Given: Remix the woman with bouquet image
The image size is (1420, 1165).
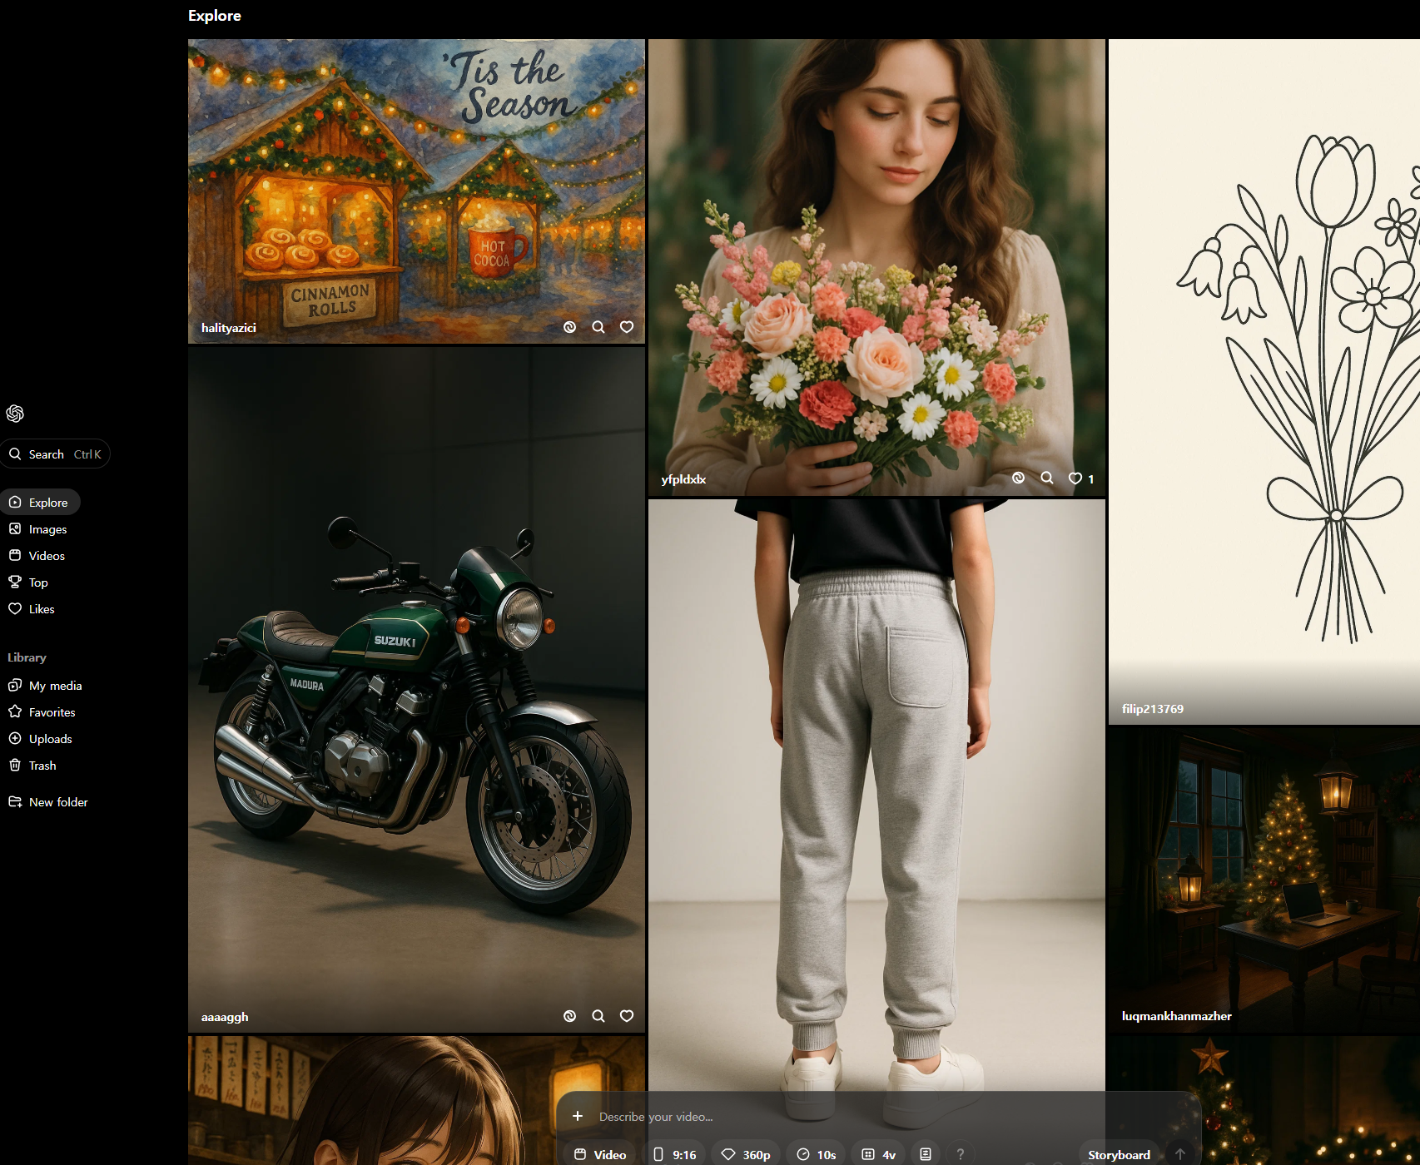Looking at the screenshot, I should tap(1019, 478).
